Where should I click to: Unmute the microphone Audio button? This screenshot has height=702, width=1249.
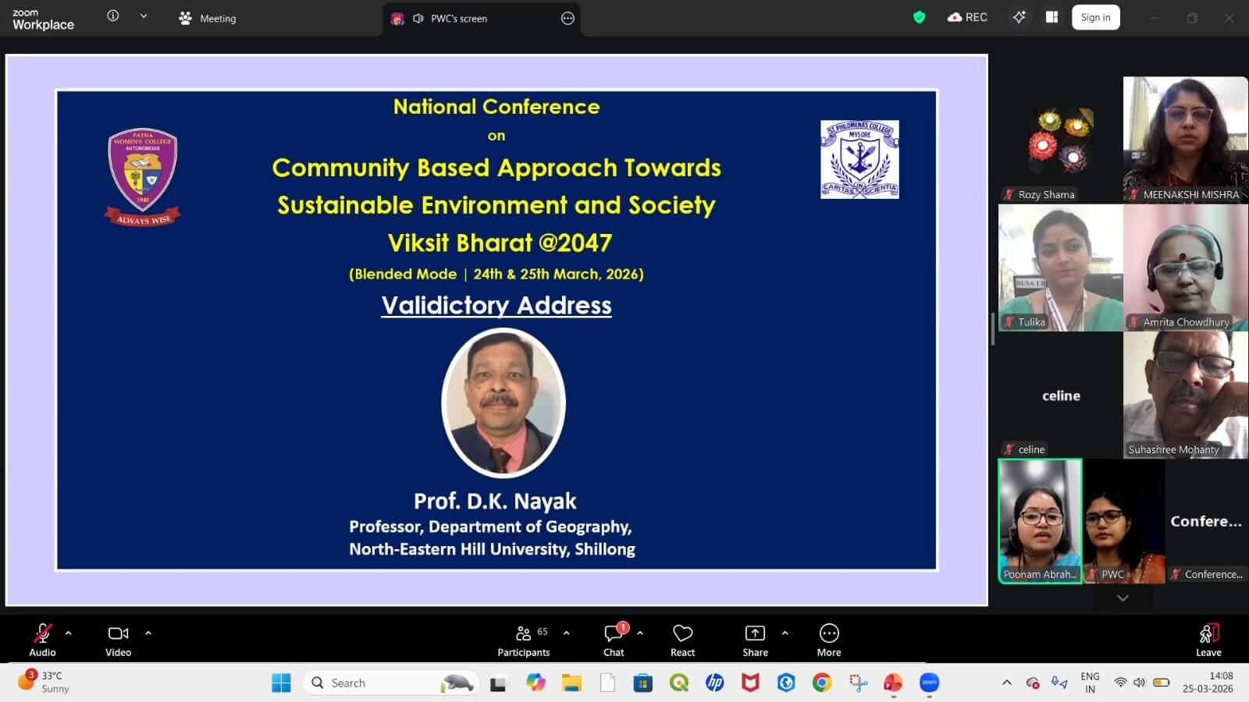pos(42,640)
